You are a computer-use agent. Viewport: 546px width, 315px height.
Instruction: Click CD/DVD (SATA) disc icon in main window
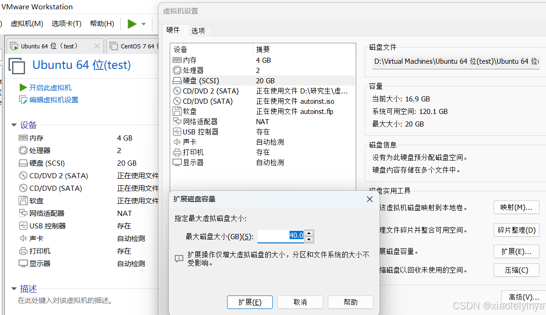click(x=23, y=188)
